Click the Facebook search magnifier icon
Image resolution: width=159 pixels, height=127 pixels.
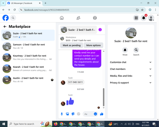tap(13, 18)
